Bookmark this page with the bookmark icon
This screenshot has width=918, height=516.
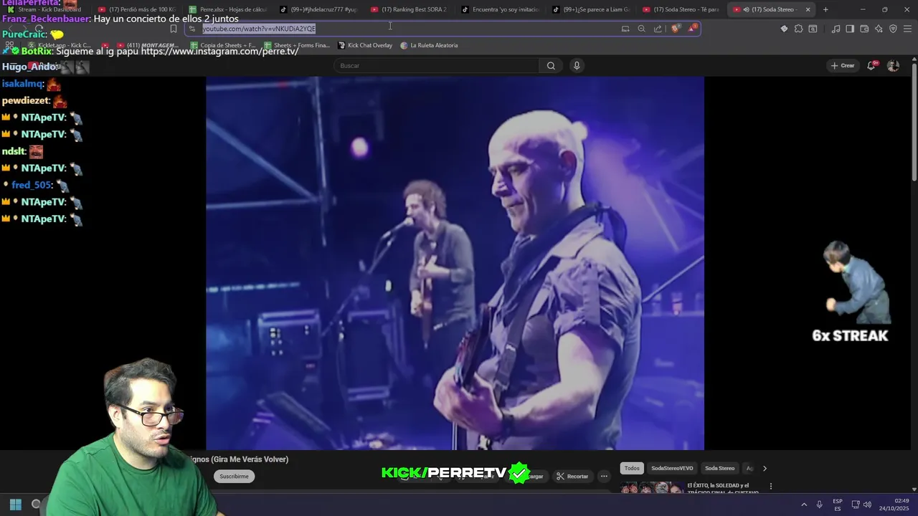[173, 29]
